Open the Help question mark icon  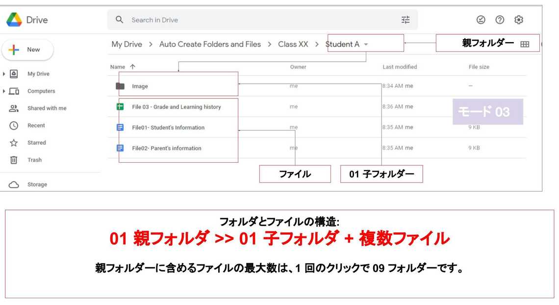[x=500, y=20]
